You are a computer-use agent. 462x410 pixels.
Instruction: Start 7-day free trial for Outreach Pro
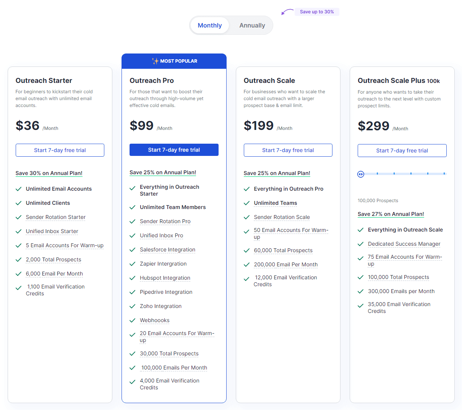(x=174, y=150)
